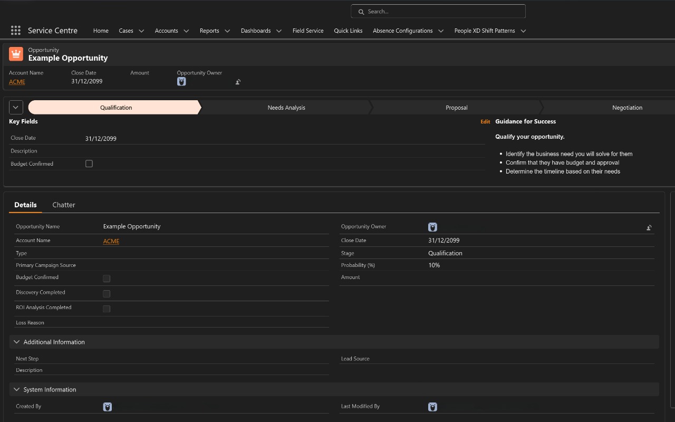Select the Details tab
Viewport: 675px width, 422px height.
[x=25, y=205]
